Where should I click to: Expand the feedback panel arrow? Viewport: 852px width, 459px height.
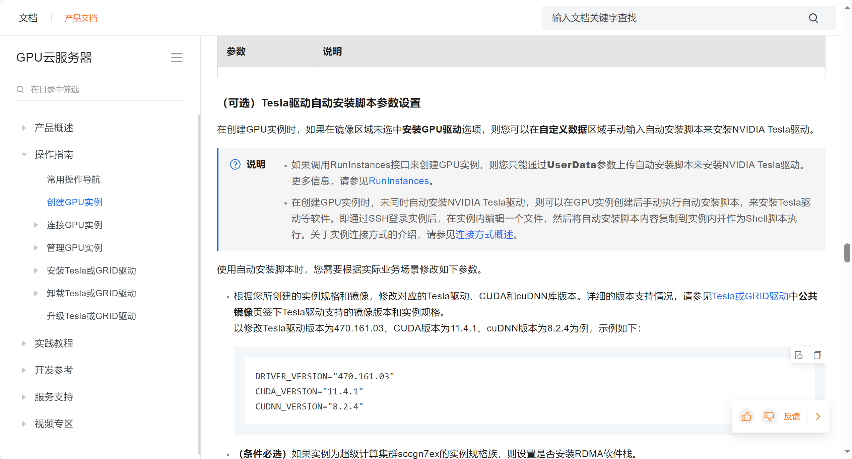[818, 416]
